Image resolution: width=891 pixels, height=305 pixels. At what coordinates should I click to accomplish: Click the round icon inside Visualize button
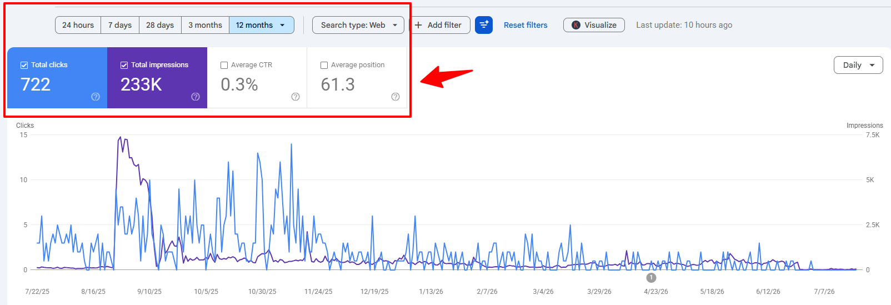[576, 25]
